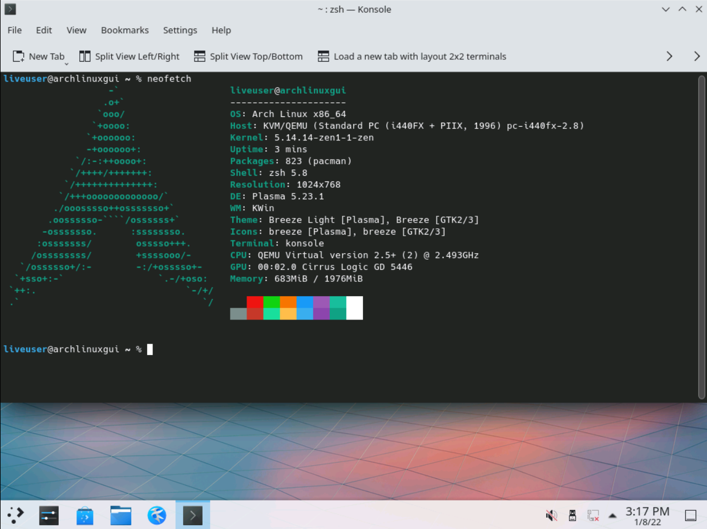This screenshot has width=707, height=529.
Task: Click Load a new tab with layout 2x2 terminals
Action: click(x=420, y=56)
